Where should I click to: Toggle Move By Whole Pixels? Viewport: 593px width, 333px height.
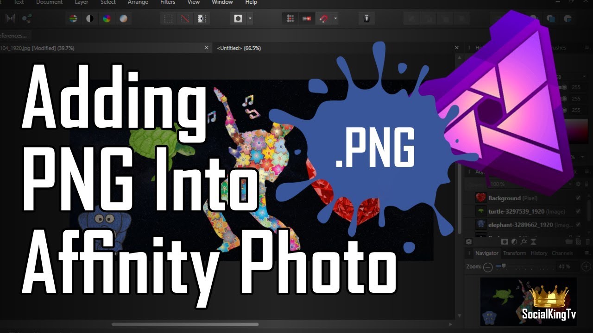(x=307, y=18)
